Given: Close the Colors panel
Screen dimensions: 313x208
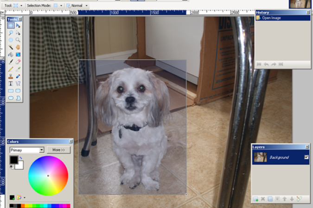Looking at the screenshot, I should [x=70, y=141].
